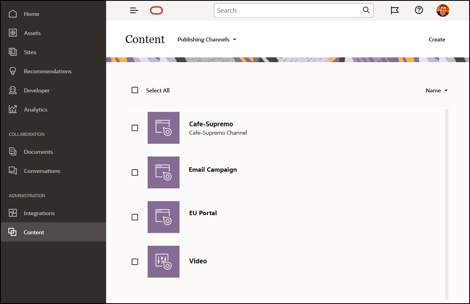The width and height of the screenshot is (470, 304).
Task: Open the help question mark icon
Action: (419, 10)
